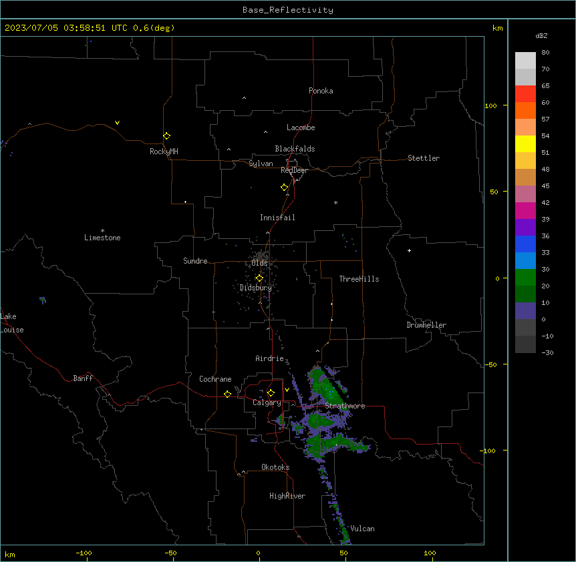Choose the green 20-30 dBZ legend swatch
The image size is (576, 562).
coord(525,278)
